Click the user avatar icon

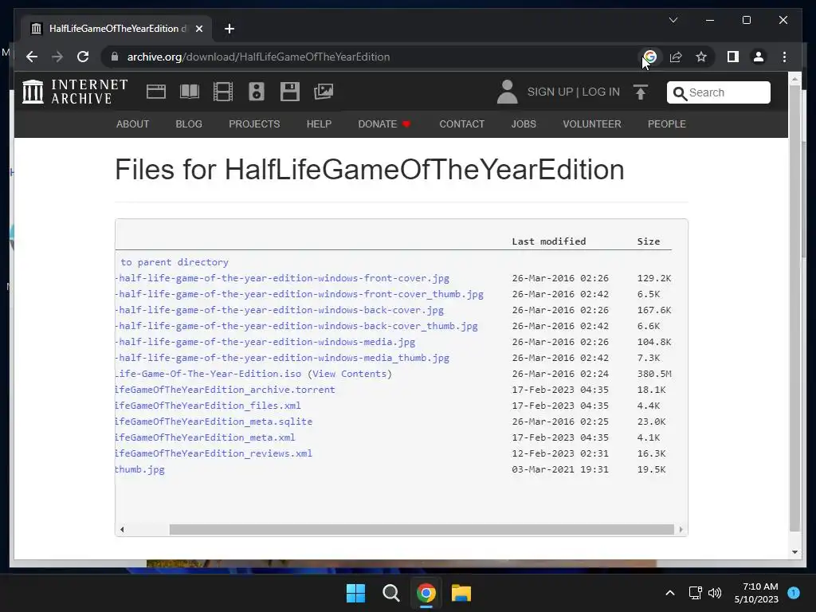[507, 92]
